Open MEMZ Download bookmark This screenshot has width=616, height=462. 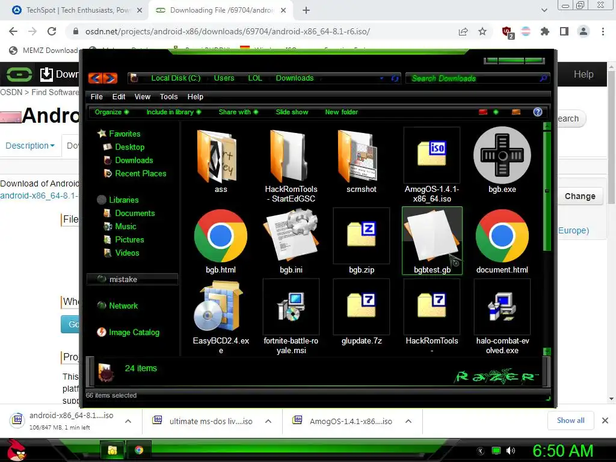(x=43, y=51)
